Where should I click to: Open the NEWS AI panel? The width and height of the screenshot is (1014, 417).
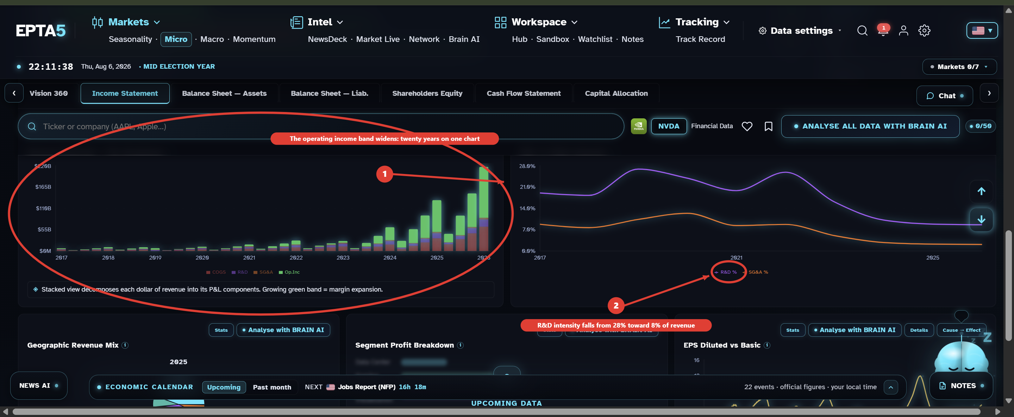39,386
